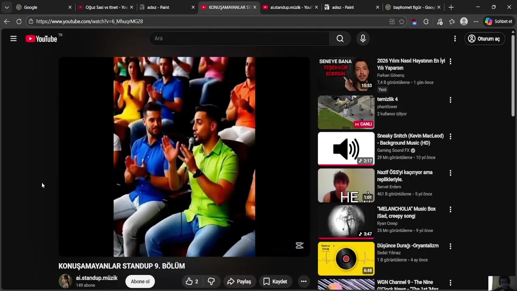Open options menu for 'temizlik 4' video
This screenshot has width=517, height=291.
[x=450, y=100]
